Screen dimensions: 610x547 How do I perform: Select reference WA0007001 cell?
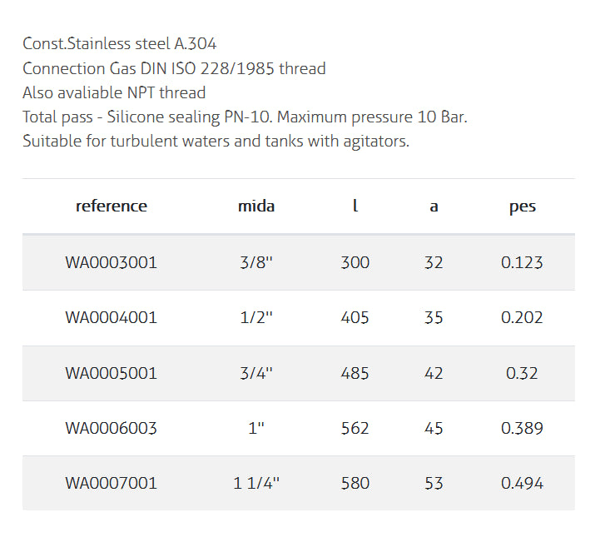point(111,483)
